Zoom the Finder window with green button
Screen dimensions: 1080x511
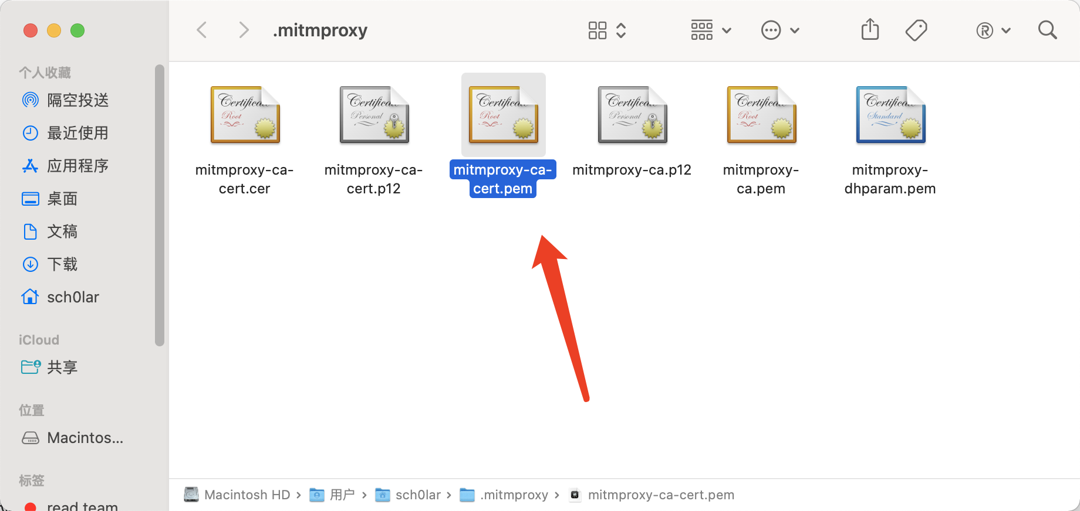pyautogui.click(x=77, y=30)
